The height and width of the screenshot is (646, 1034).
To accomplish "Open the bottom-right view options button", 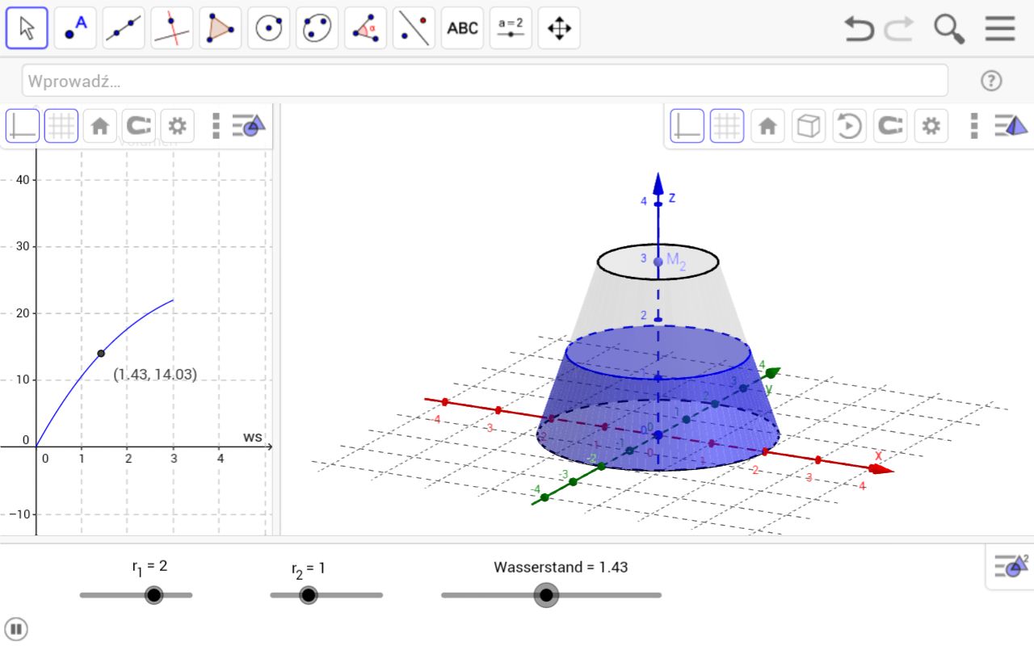I will (1011, 566).
